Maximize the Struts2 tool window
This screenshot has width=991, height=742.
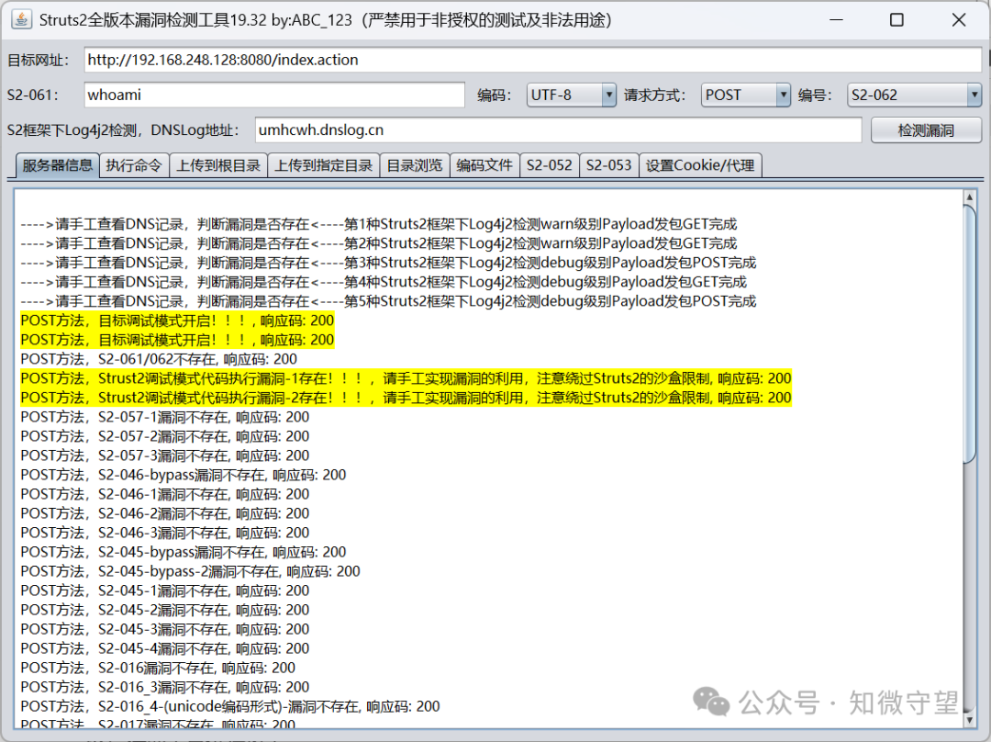[896, 20]
